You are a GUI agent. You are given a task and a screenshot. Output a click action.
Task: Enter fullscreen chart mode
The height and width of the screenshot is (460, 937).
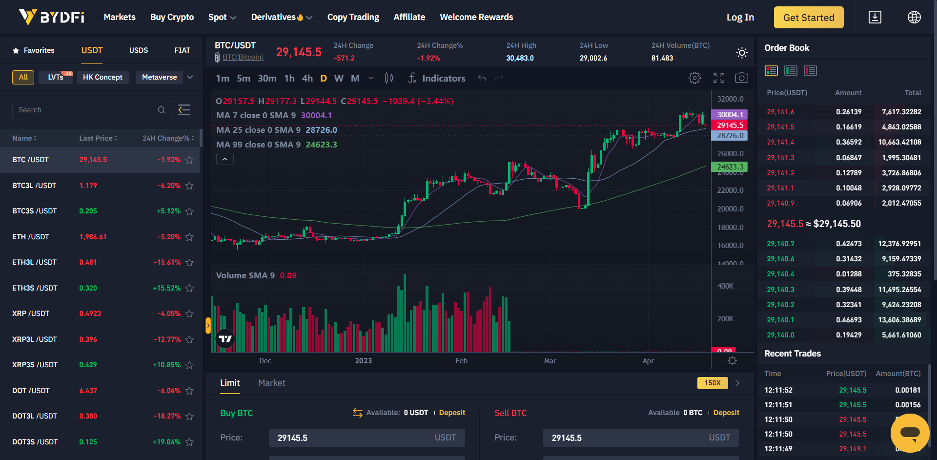pos(718,78)
